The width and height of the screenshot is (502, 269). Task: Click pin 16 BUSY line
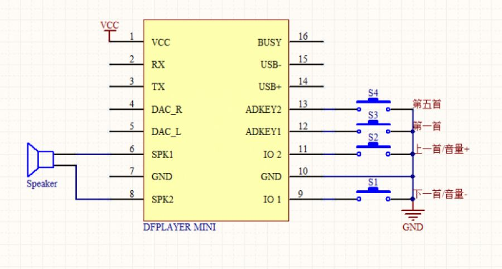point(306,41)
